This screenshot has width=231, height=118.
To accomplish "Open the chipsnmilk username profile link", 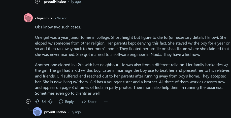I will click(x=44, y=18).
